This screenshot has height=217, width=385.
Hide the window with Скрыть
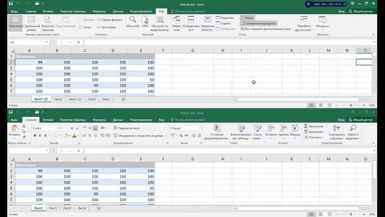point(223,24)
